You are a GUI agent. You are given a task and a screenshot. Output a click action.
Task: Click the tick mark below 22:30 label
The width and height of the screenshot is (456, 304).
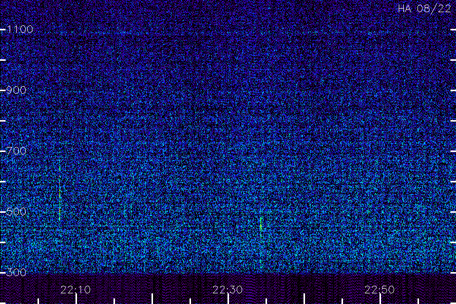[x=229, y=299]
